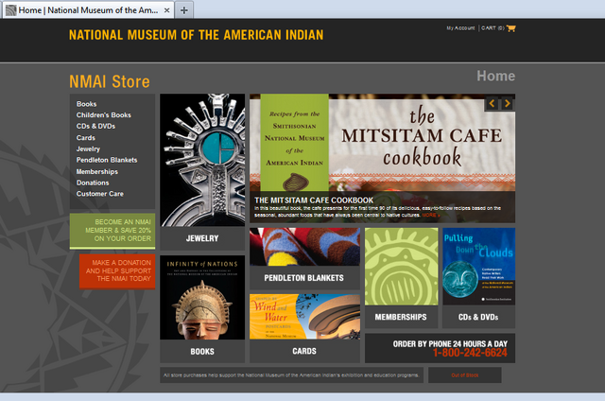605x401 pixels.
Task: Open Customer Care in the sidebar menu
Action: (100, 194)
